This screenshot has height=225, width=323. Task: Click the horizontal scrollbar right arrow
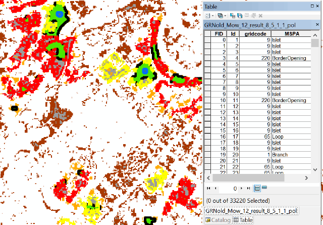pyautogui.click(x=306, y=178)
